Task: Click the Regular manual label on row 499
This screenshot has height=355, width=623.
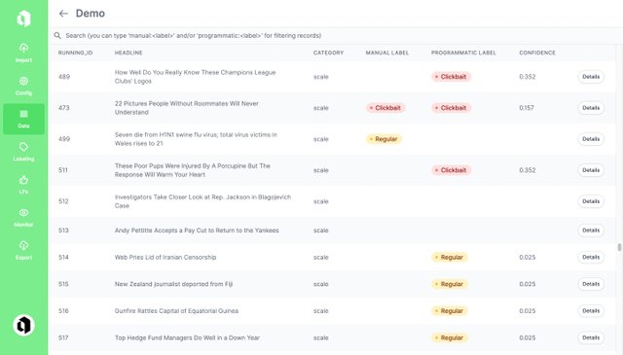Action: tap(384, 139)
